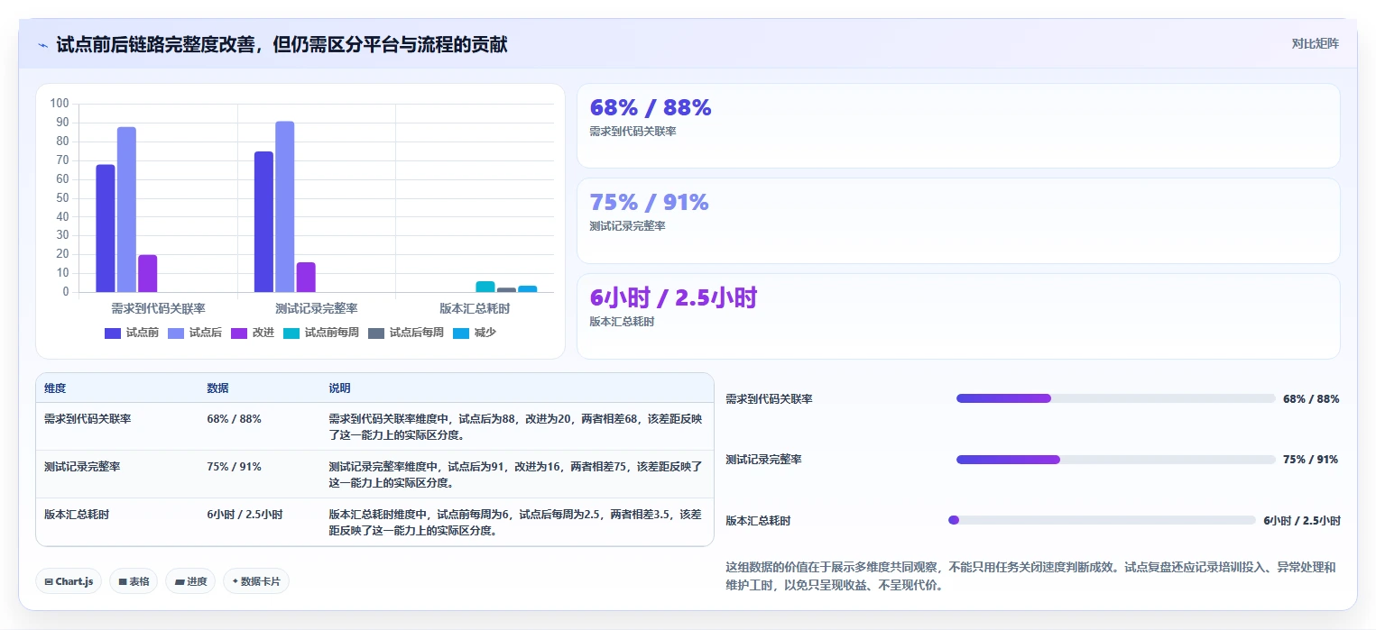Image resolution: width=1376 pixels, height=630 pixels.
Task: Click the 版本汇总耗时 progress bar
Action: point(1102,520)
